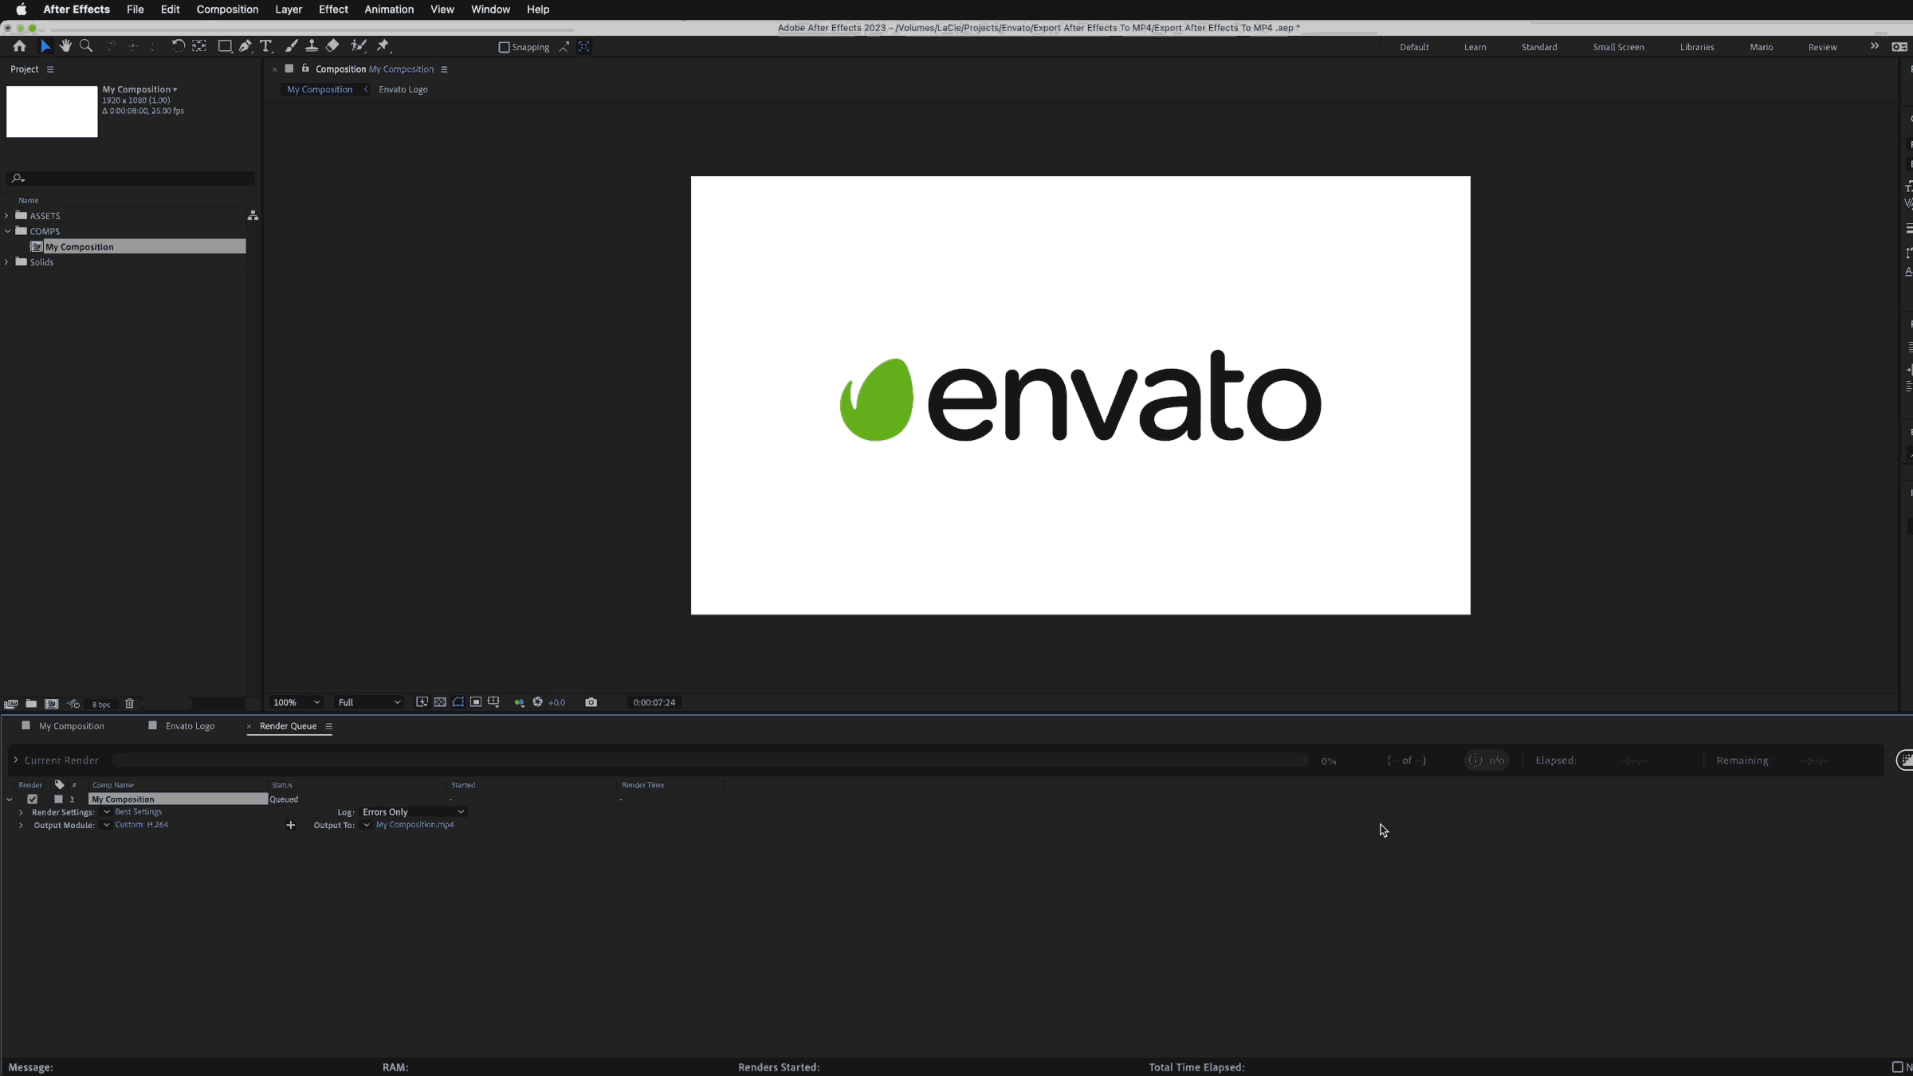Click the My Composition thumbnail in Project panel
Viewport: 1913px width, 1076px height.
tap(51, 112)
